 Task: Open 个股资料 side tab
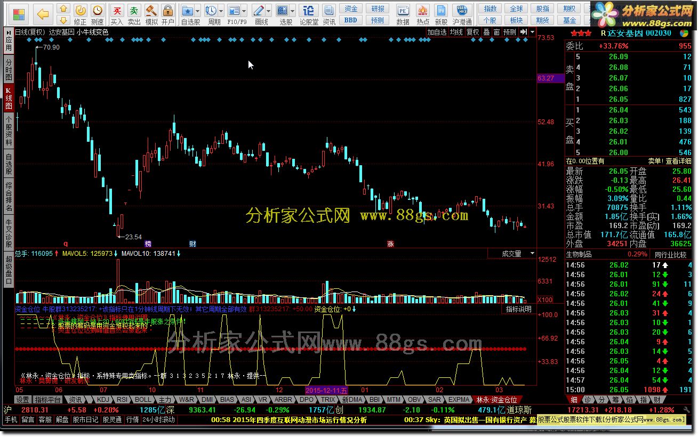pyautogui.click(x=9, y=132)
